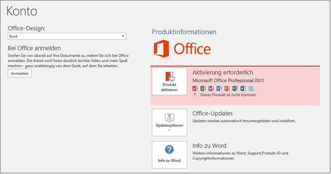331x174 pixels.
Task: Click the Microsoft Office Professional 2021 text
Action: [228, 80]
